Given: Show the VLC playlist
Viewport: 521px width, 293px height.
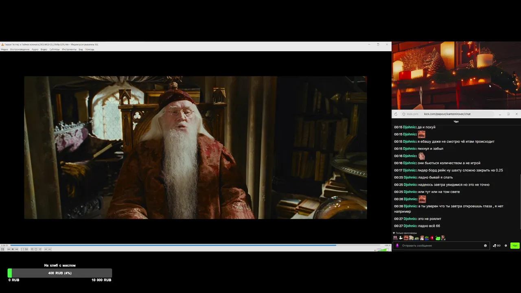Looking at the screenshot, I should coord(32,249).
